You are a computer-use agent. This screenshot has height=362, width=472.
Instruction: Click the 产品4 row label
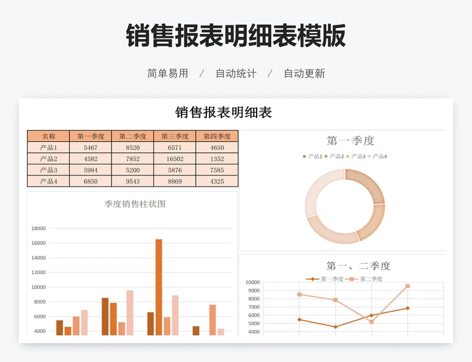click(x=48, y=181)
